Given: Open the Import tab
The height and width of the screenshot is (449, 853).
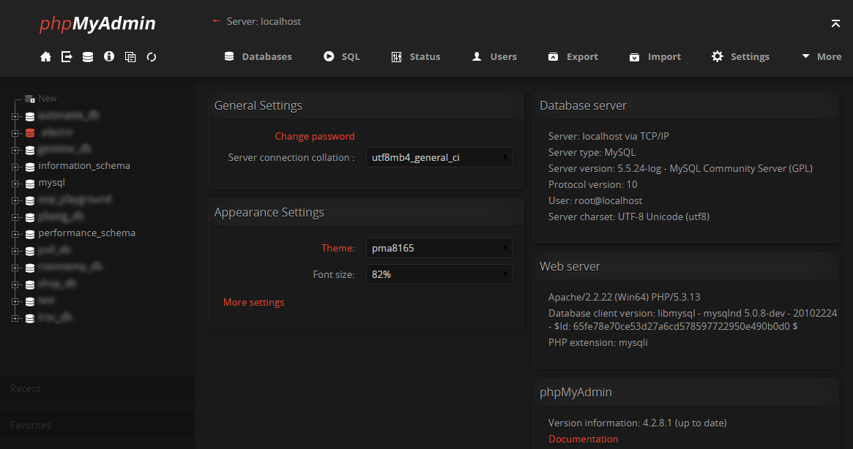Looking at the screenshot, I should [655, 56].
